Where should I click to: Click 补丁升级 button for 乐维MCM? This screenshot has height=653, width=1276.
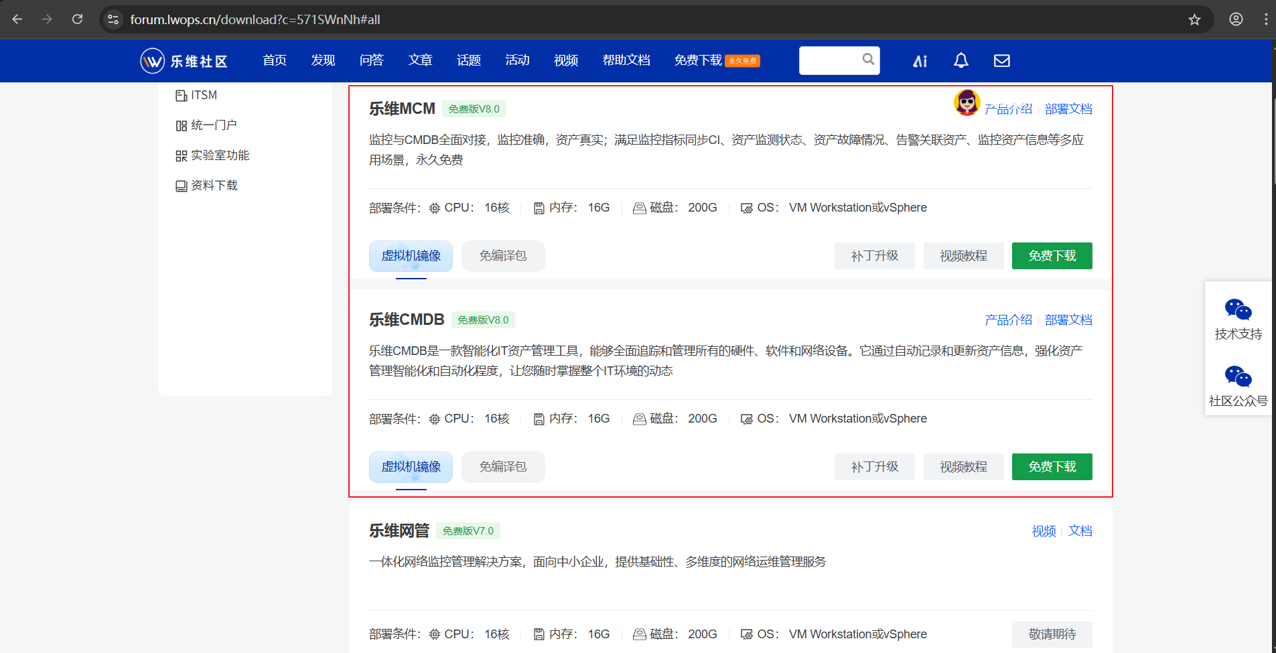pos(875,256)
